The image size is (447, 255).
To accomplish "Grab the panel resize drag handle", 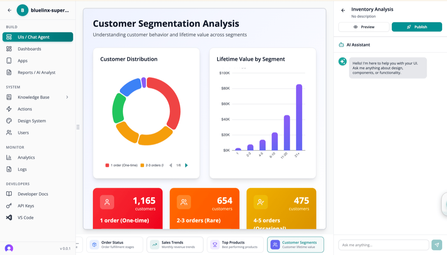I will click(x=78, y=127).
